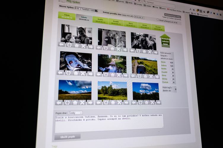Remove the third black-and-white photo in top row
Viewport: 223px width, 148px height.
[150, 51]
